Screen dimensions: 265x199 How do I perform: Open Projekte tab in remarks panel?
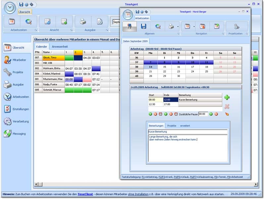pyautogui.click(x=172, y=126)
